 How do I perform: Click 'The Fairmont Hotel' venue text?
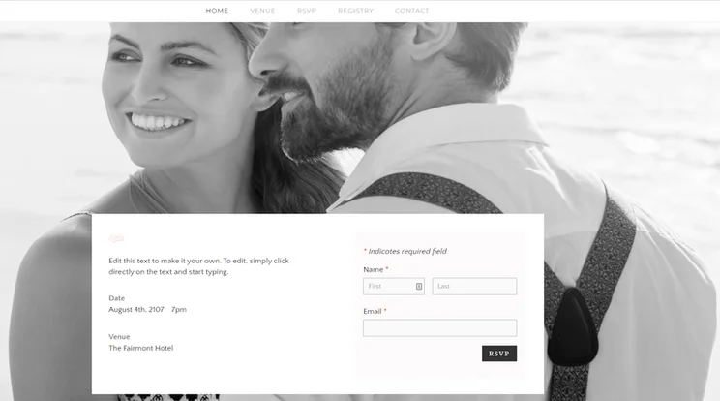(141, 348)
